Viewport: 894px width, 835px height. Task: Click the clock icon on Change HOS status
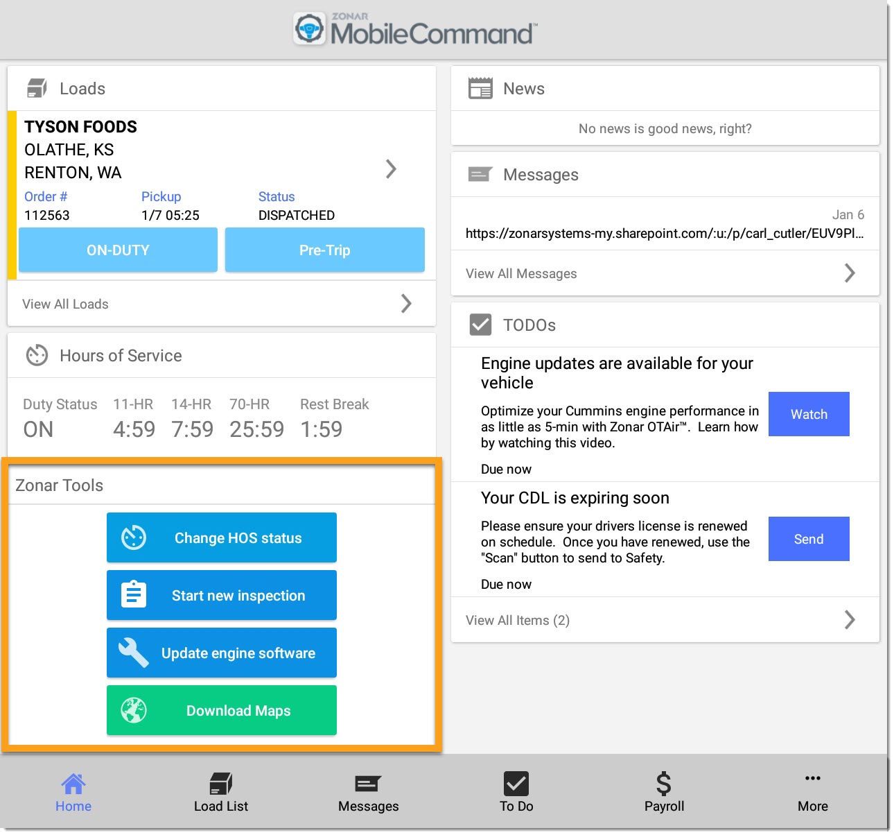pyautogui.click(x=134, y=537)
